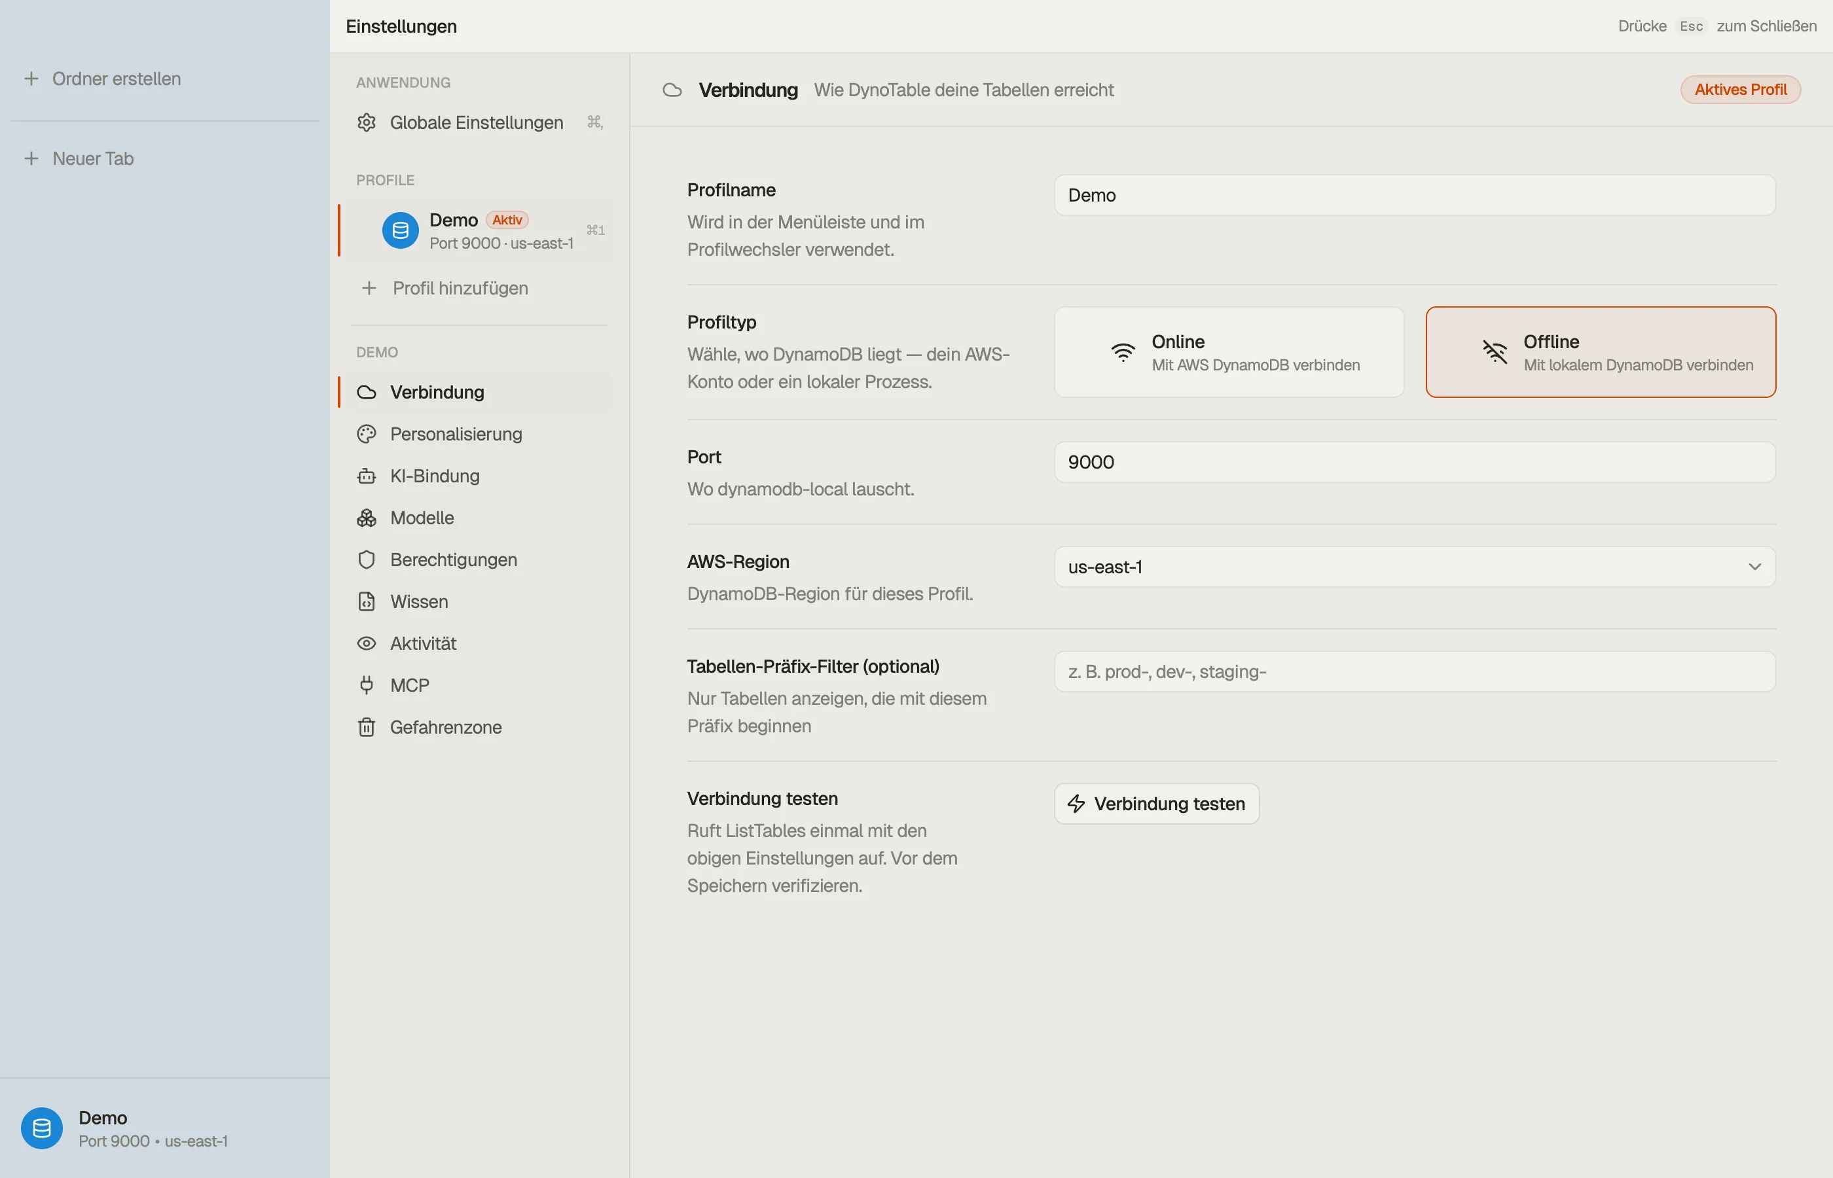Click the Demo profile switcher at bottom left
Screen dimensions: 1833x1178
coord(164,1128)
